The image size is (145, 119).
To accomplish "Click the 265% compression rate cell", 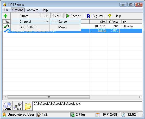I will 114,31.
